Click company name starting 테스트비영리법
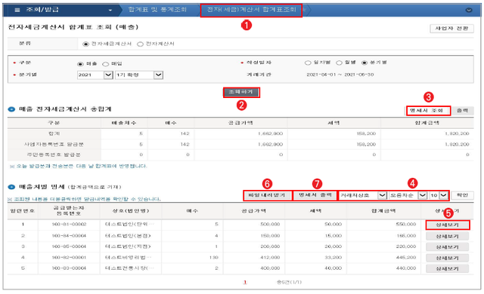 [x=128, y=257]
